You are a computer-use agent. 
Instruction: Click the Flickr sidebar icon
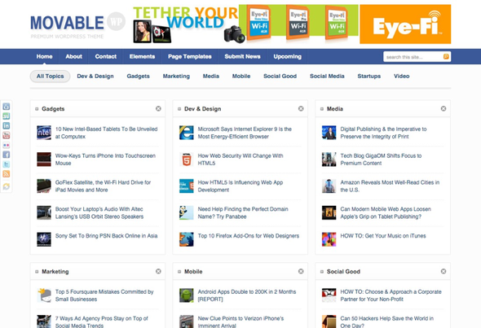[7, 145]
